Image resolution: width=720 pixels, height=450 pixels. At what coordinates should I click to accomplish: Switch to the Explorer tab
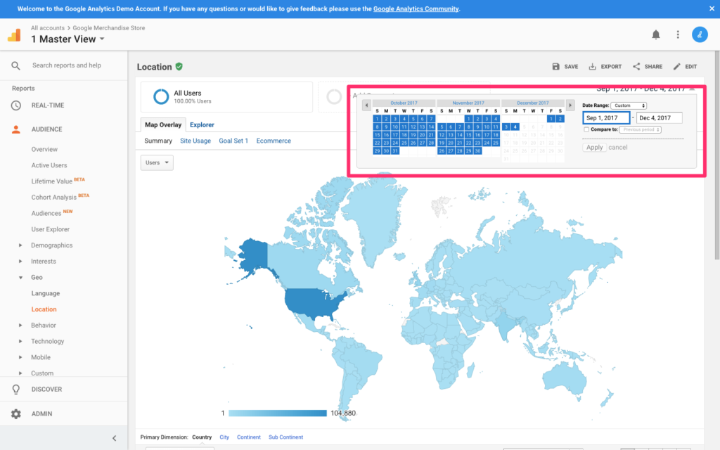click(x=202, y=125)
